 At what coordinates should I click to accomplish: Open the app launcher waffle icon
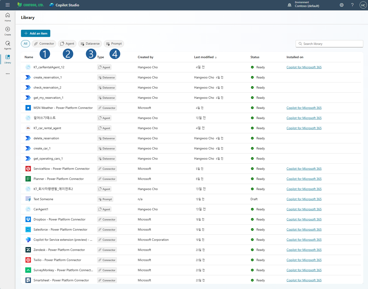coord(7,5)
